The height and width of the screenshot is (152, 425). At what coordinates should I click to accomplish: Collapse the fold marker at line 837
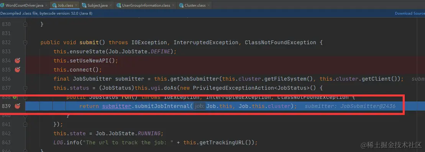click(25, 88)
